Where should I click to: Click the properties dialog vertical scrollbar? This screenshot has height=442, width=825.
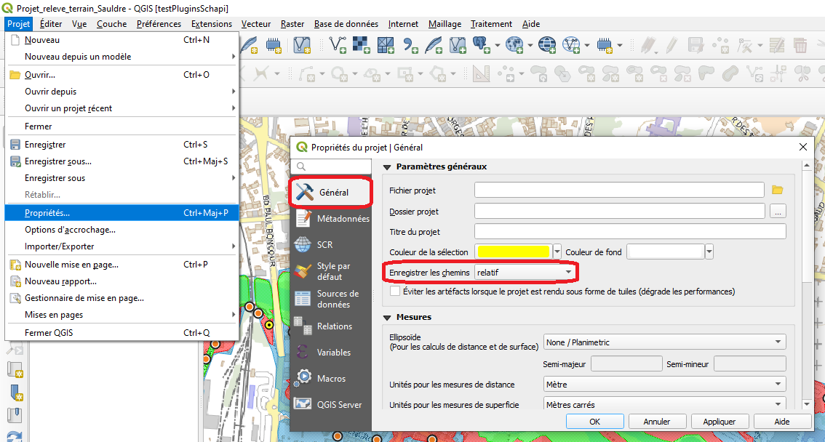click(807, 284)
